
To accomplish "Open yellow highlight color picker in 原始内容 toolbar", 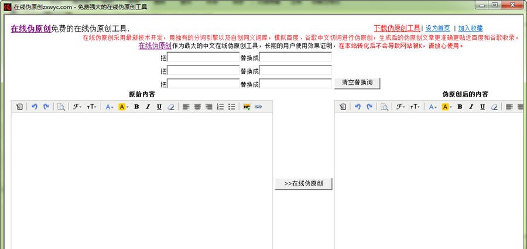I will 124,107.
